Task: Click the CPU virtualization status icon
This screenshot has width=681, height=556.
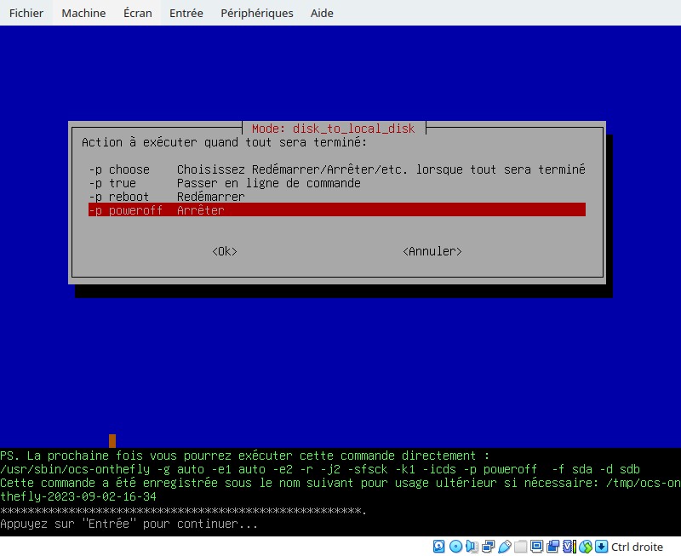Action: [x=569, y=547]
